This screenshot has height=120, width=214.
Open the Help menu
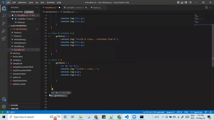click(x=59, y=2)
